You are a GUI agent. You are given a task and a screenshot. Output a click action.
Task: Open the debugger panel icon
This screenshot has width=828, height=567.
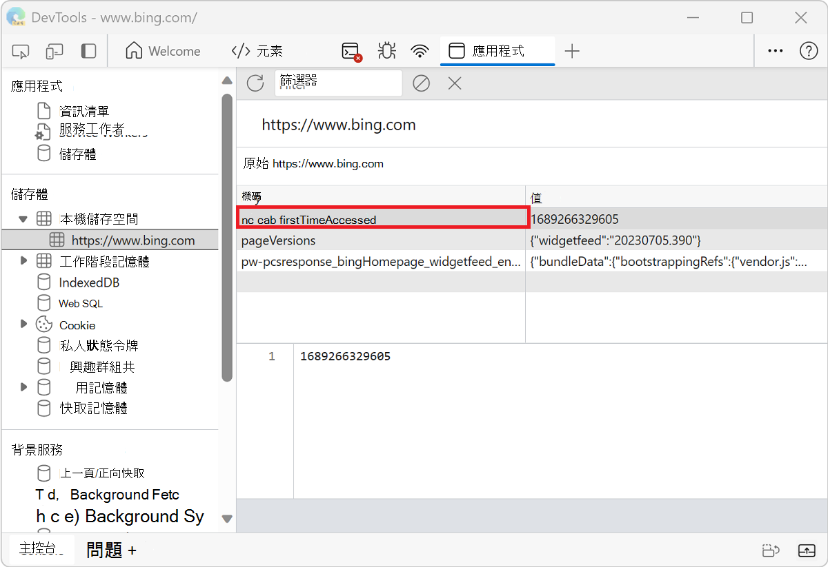[x=386, y=50]
